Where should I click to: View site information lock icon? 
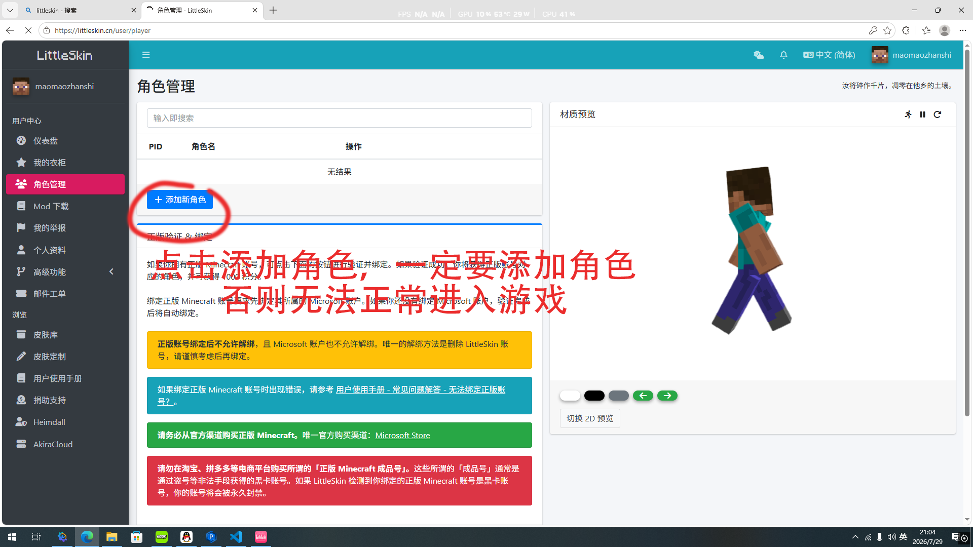coord(47,30)
